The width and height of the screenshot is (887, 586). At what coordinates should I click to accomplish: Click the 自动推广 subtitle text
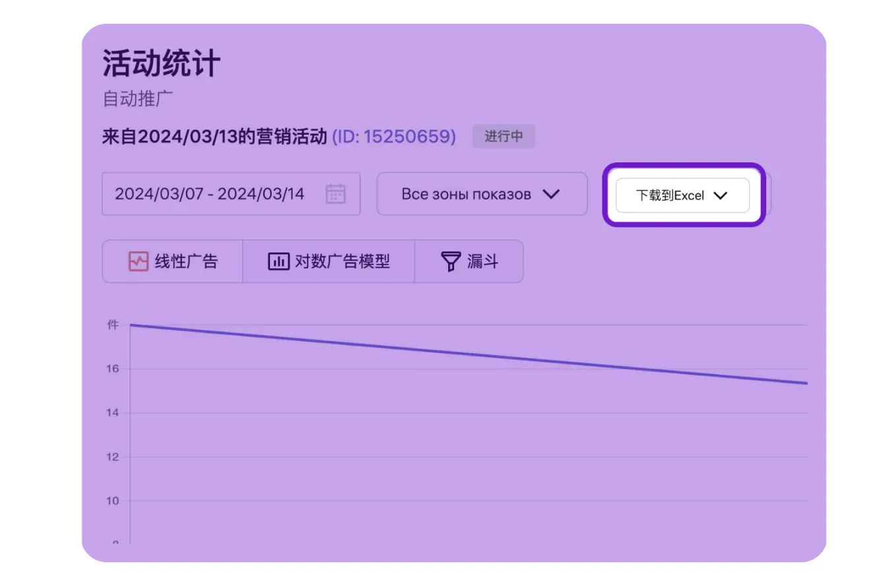(138, 99)
